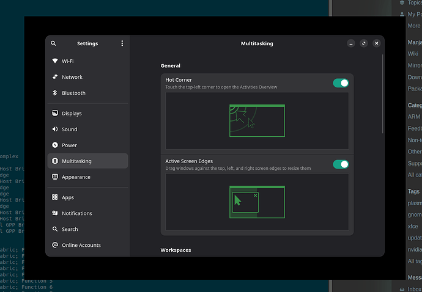The height and width of the screenshot is (292, 422).
Task: Restore the Settings window size
Action: pyautogui.click(x=364, y=43)
